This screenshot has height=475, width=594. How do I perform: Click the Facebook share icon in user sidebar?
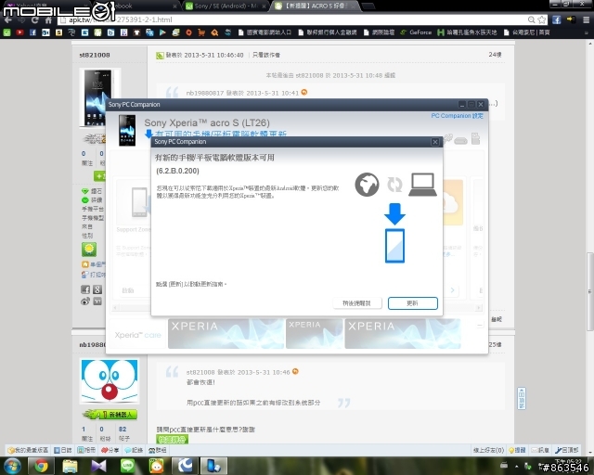[85, 289]
